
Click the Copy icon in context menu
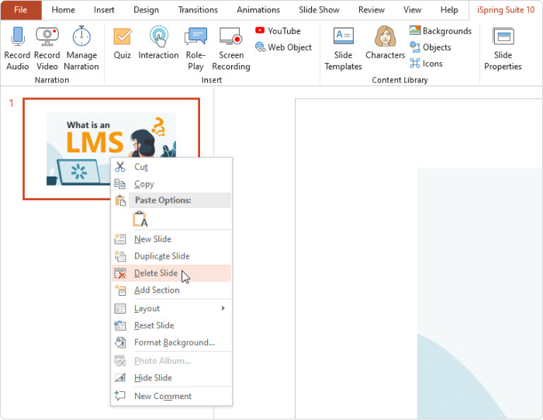click(x=119, y=184)
